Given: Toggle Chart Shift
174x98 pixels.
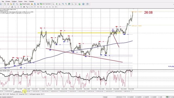Looking at the screenshot, I should tap(76, 4).
